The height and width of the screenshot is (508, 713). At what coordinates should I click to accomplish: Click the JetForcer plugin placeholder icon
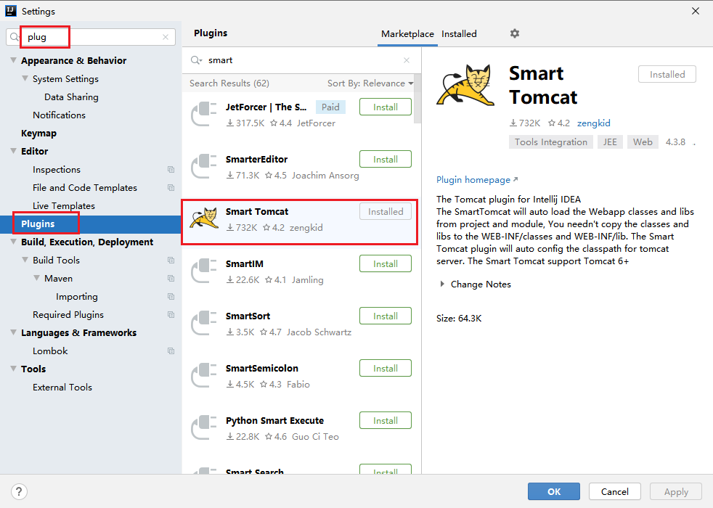[x=204, y=114]
